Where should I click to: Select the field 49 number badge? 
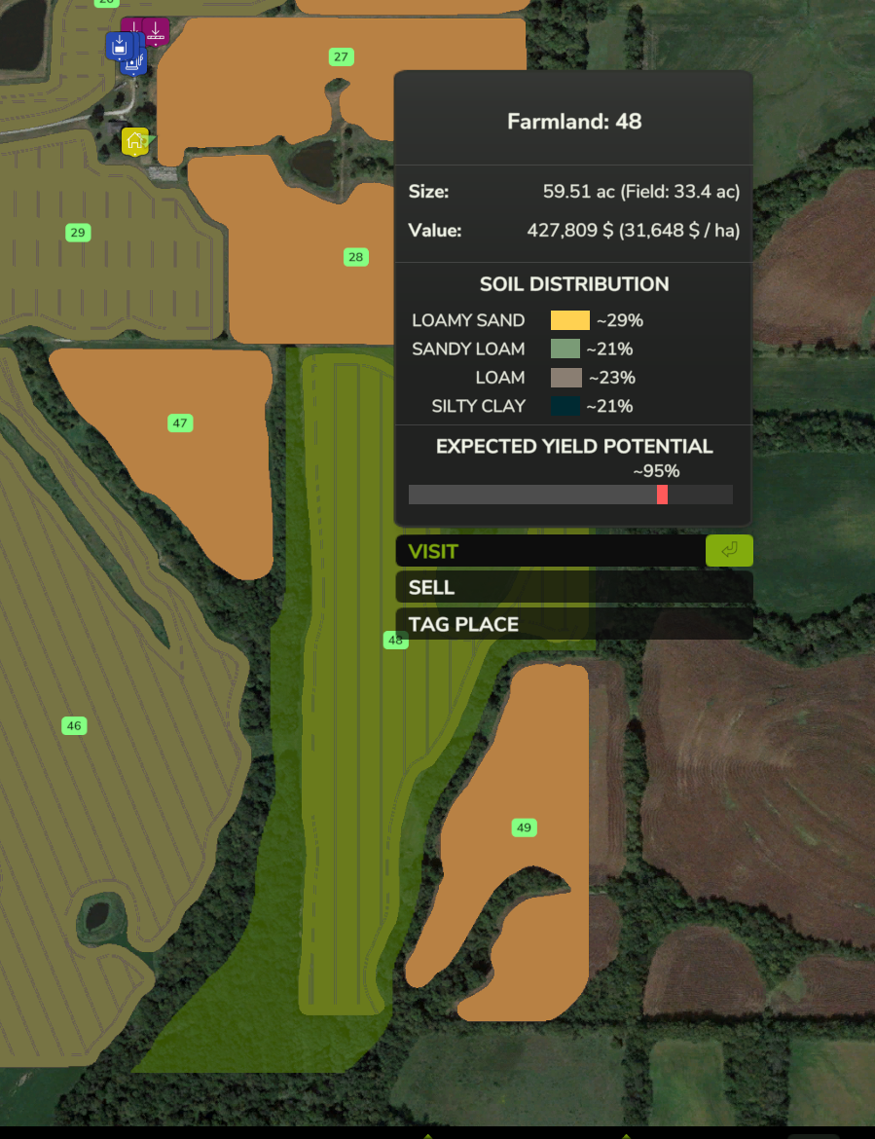[x=525, y=827]
